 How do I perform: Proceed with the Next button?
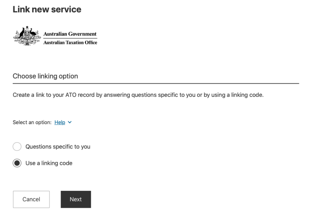[x=76, y=199]
